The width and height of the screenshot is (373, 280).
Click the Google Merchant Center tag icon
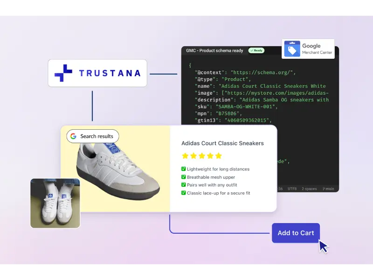click(292, 49)
